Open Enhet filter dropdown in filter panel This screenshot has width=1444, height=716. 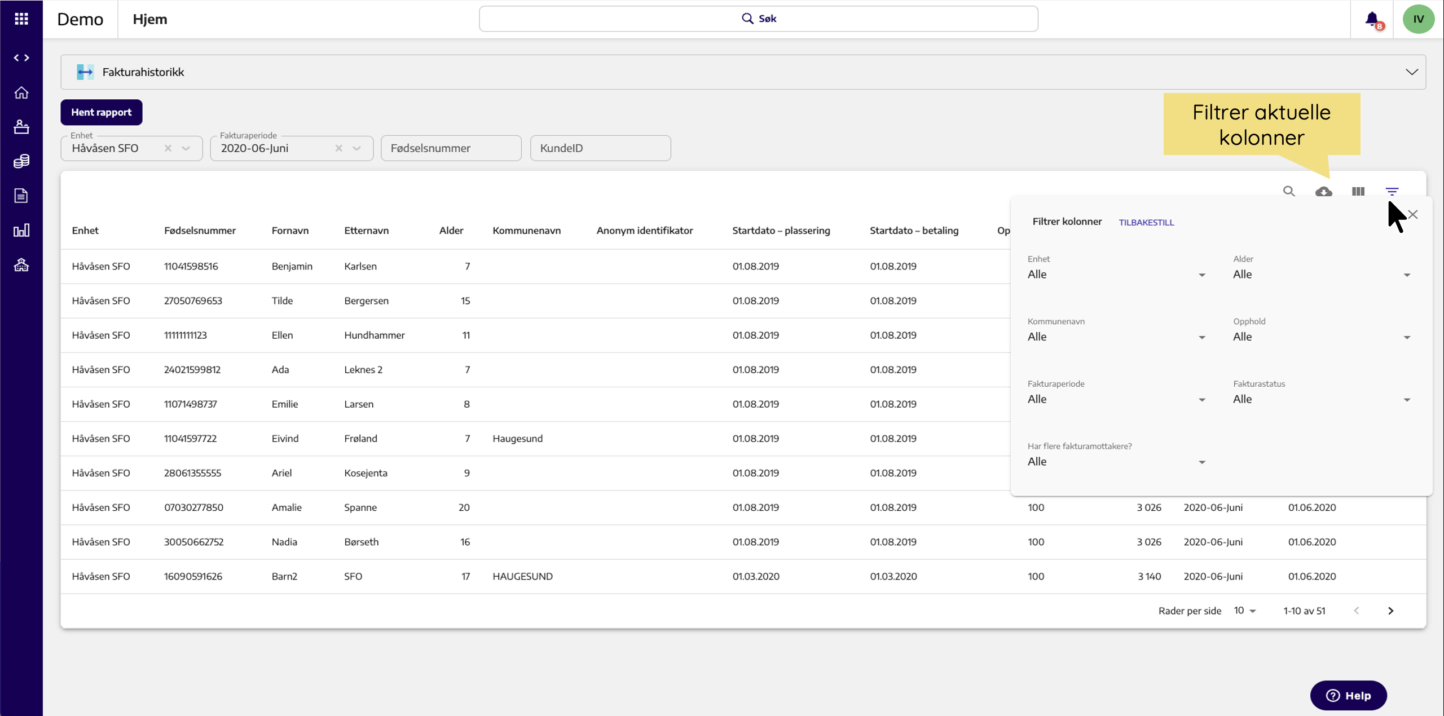[x=1117, y=275]
